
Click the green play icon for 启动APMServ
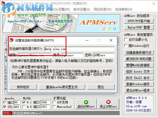click(86, 102)
